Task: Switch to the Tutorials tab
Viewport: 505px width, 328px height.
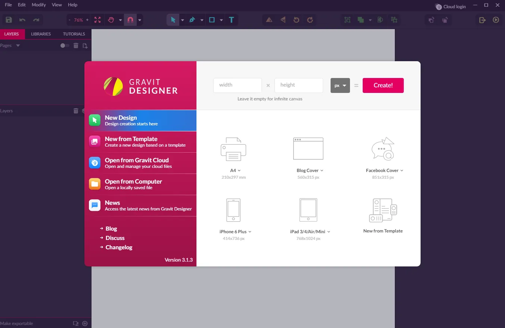Action: point(74,34)
